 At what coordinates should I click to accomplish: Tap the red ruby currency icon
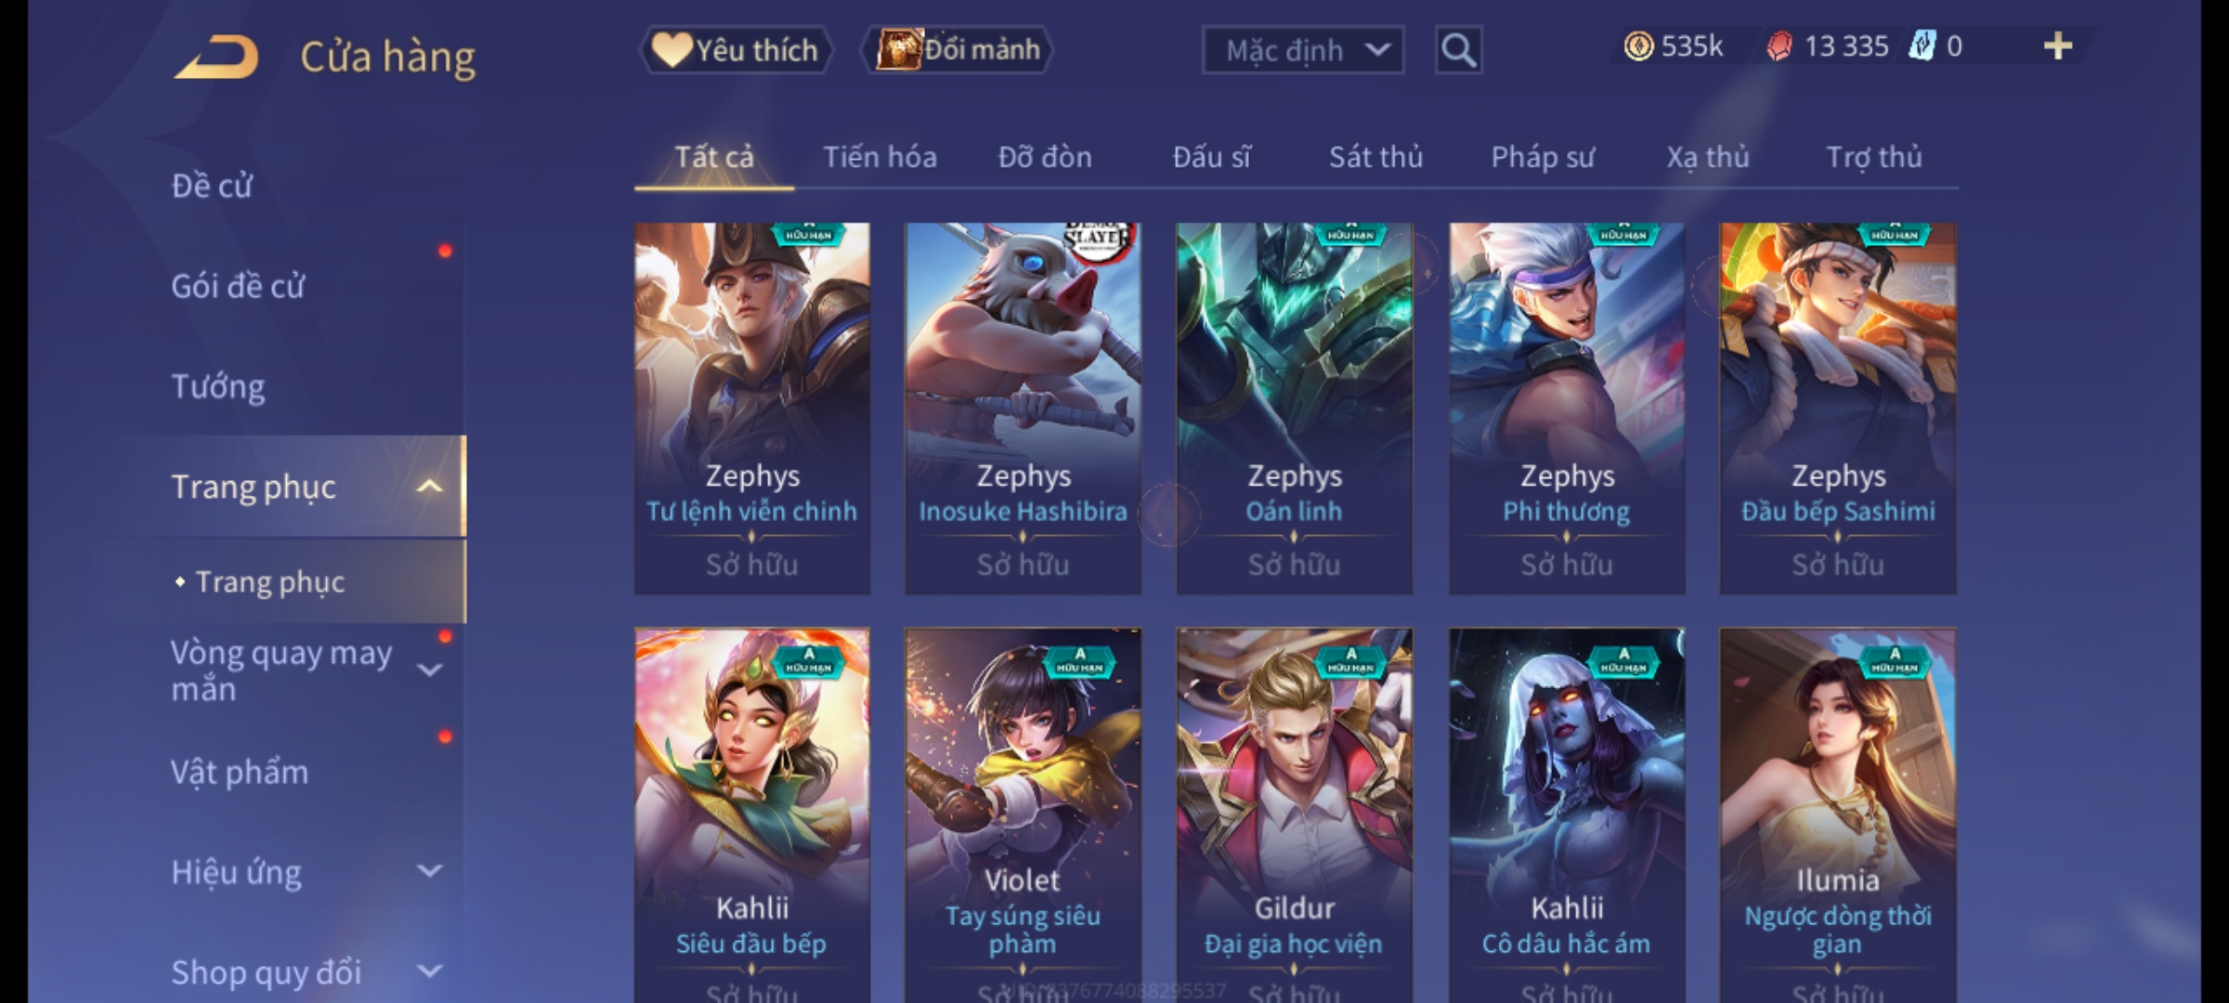coord(1779,46)
